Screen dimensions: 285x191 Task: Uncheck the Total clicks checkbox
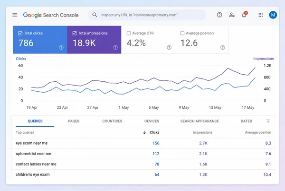20,33
